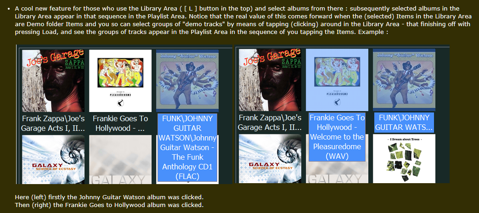
Task: Click Frank Zappa\Joe's Garage label in left panel
Action: (x=53, y=123)
